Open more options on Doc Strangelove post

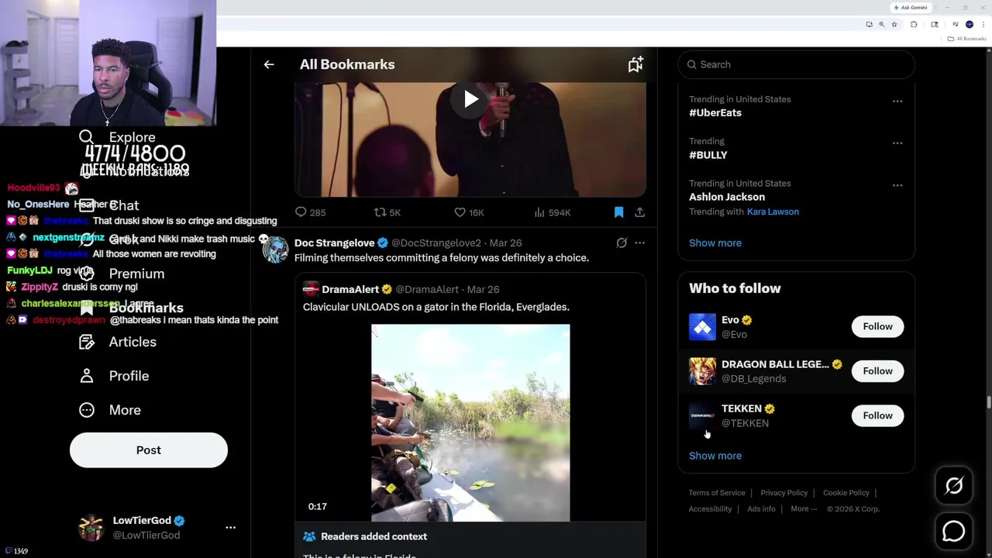pos(639,243)
